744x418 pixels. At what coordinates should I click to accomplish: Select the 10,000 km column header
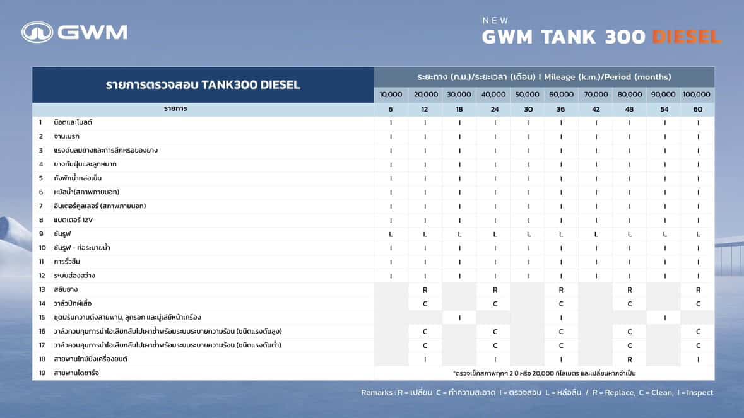(390, 94)
